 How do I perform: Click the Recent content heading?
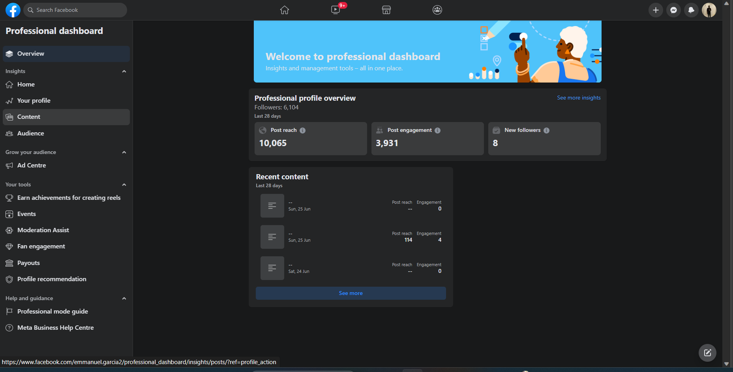[282, 177]
